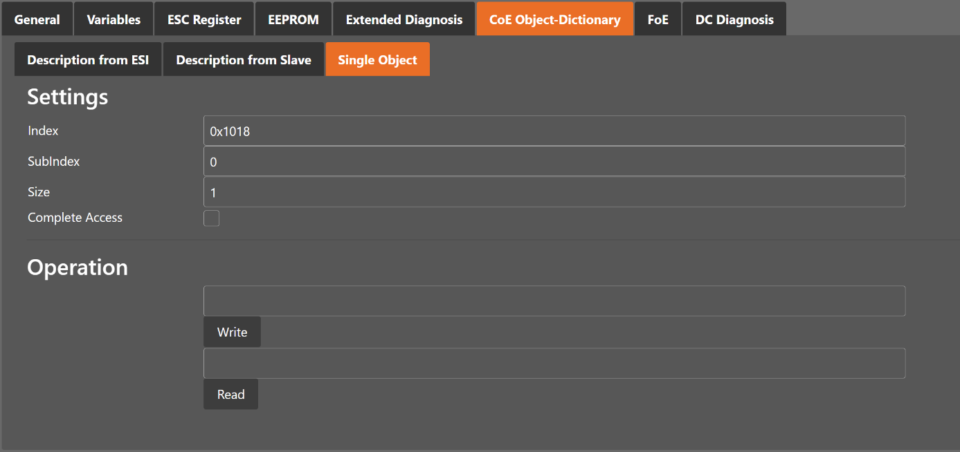
Task: Open the FoE tab
Action: [658, 19]
